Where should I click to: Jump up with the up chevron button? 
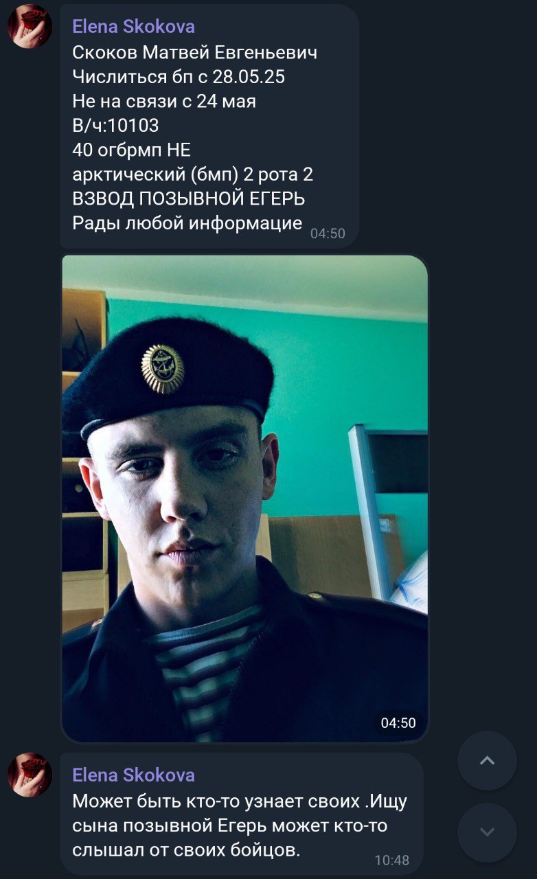(x=487, y=760)
